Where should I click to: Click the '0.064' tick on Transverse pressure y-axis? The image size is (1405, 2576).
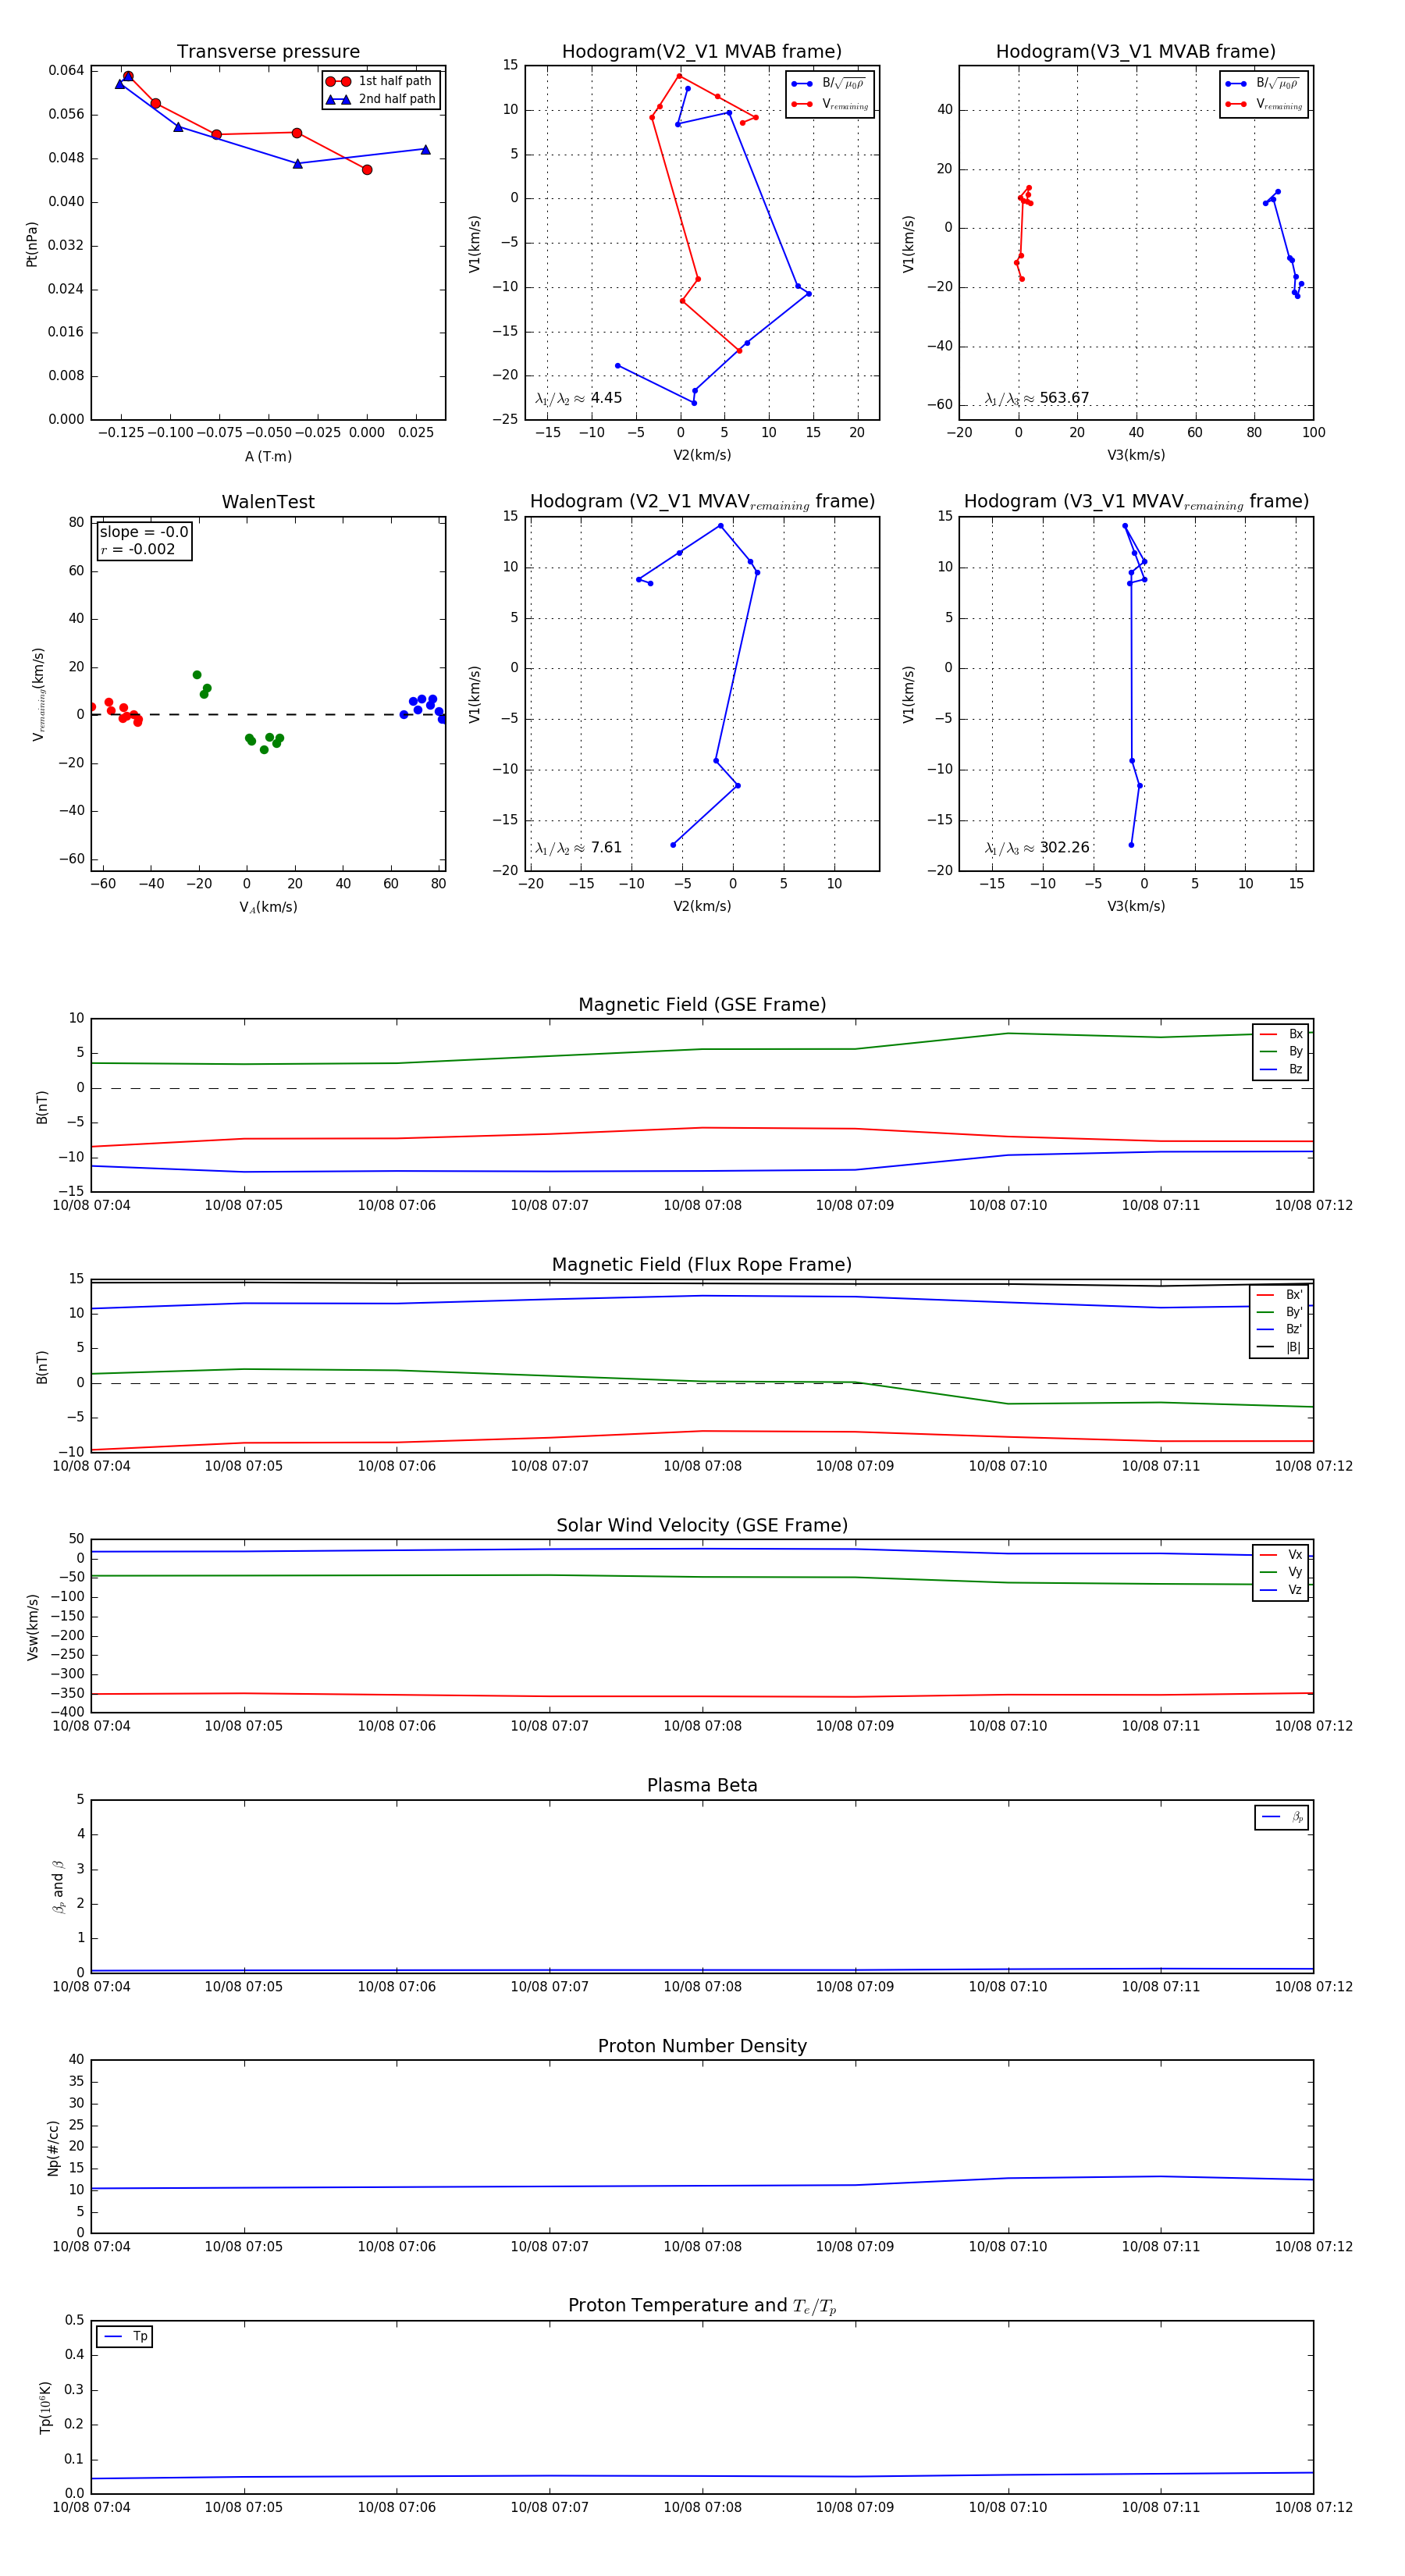coord(66,70)
